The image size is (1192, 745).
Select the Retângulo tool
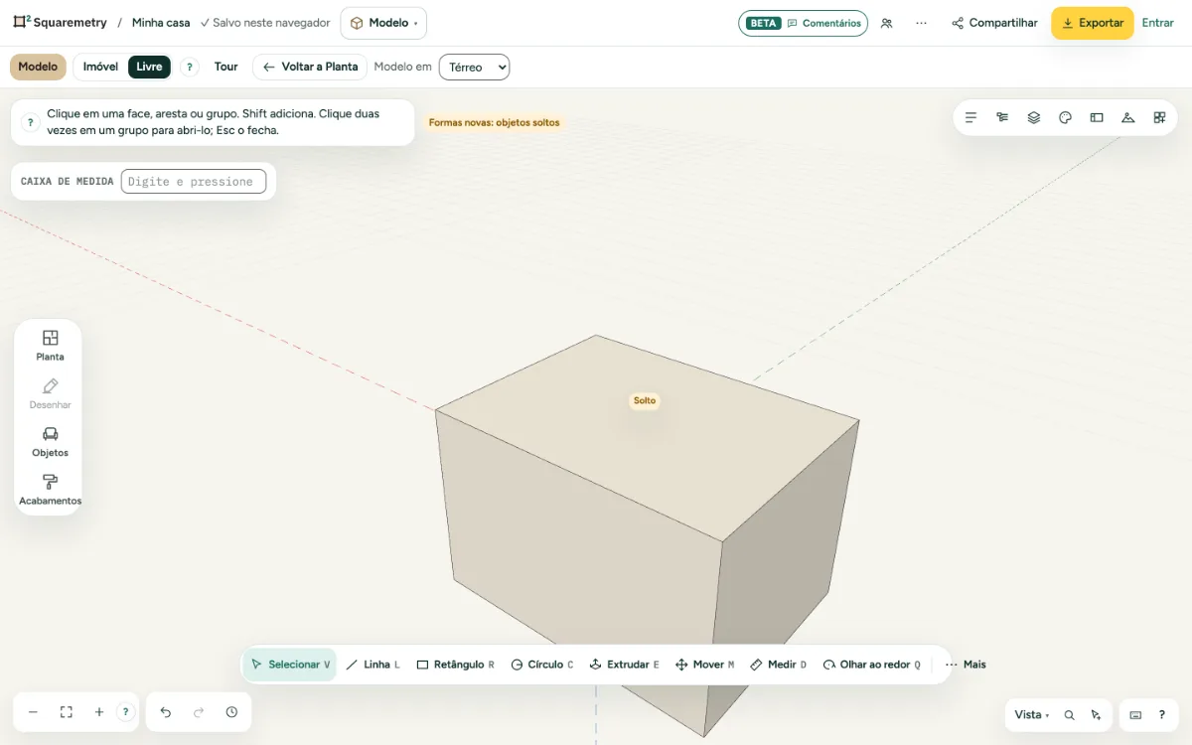pyautogui.click(x=456, y=665)
